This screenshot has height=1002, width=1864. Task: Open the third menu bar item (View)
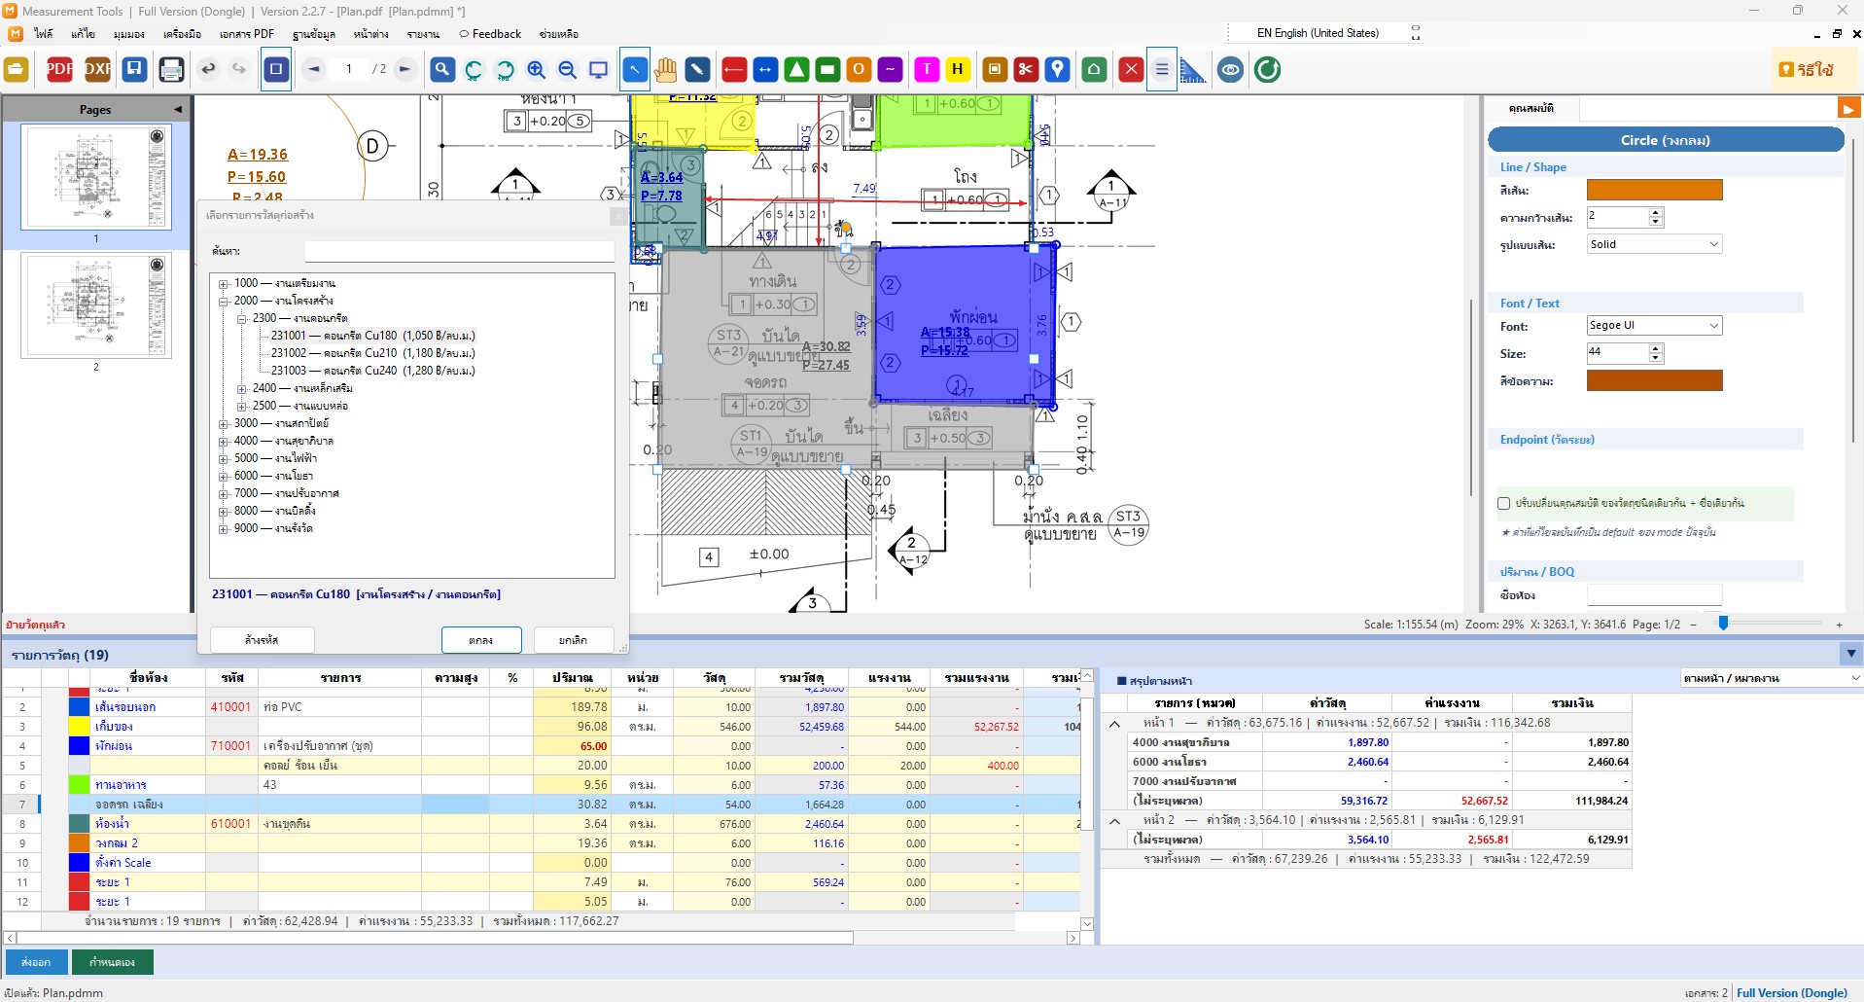pyautogui.click(x=128, y=34)
